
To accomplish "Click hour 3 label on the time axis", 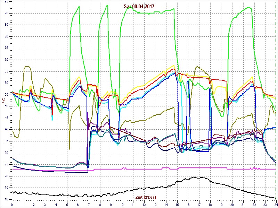I will pyautogui.click(x=45, y=204).
